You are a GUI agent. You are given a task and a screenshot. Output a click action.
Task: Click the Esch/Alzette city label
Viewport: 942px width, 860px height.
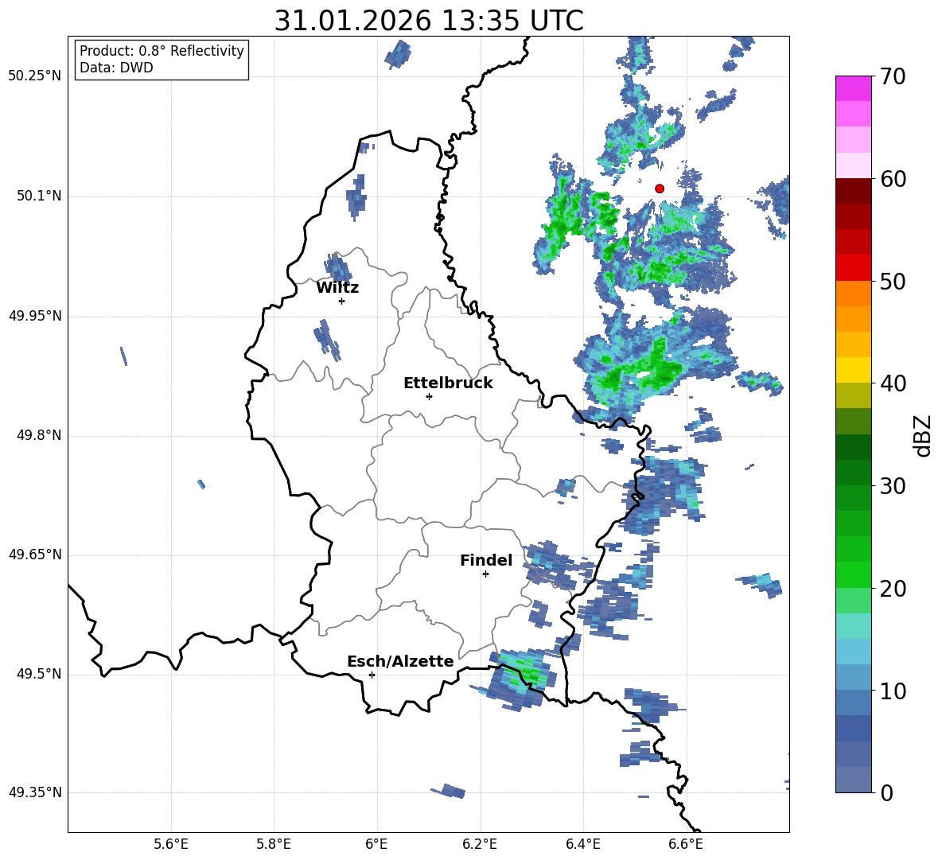401,661
